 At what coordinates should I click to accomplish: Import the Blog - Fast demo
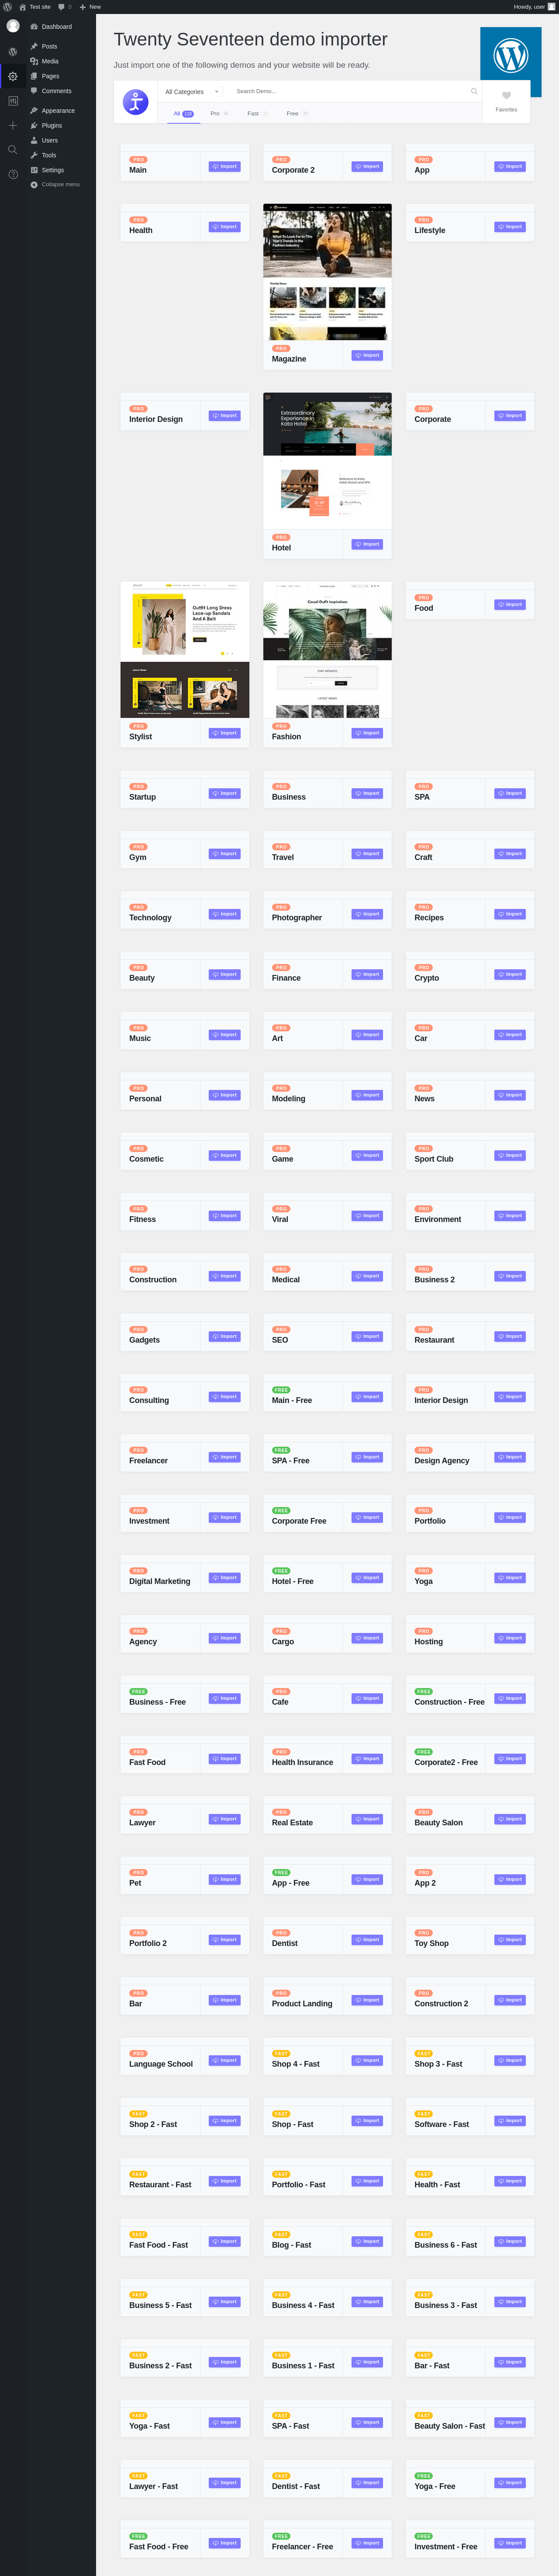(x=367, y=2241)
